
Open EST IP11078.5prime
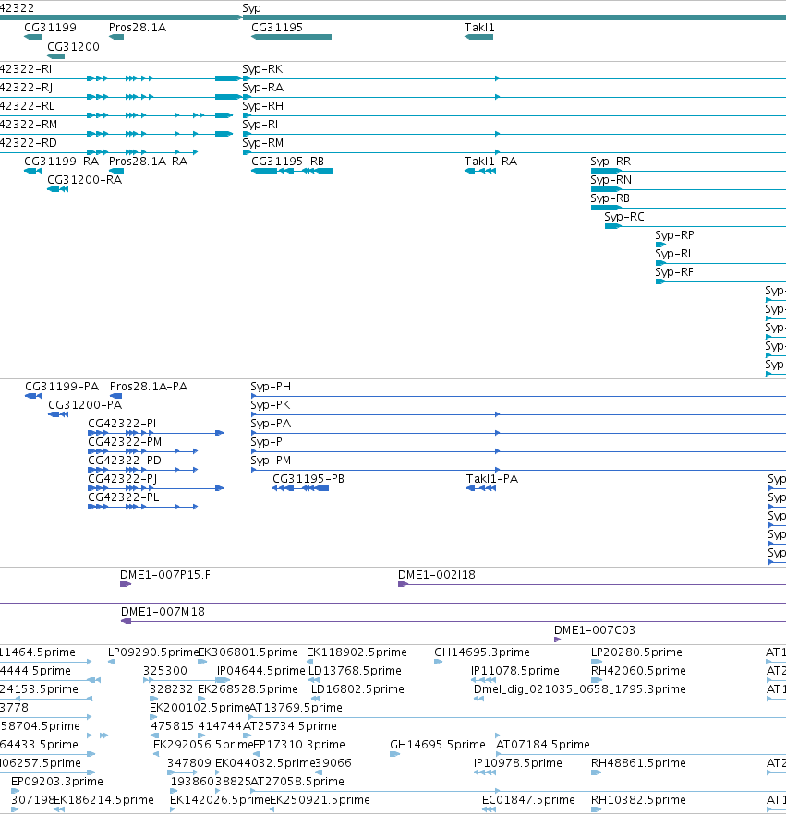tap(515, 671)
